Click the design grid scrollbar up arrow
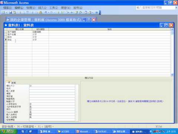Viewport: 178px width, 134px height. [x=172, y=29]
